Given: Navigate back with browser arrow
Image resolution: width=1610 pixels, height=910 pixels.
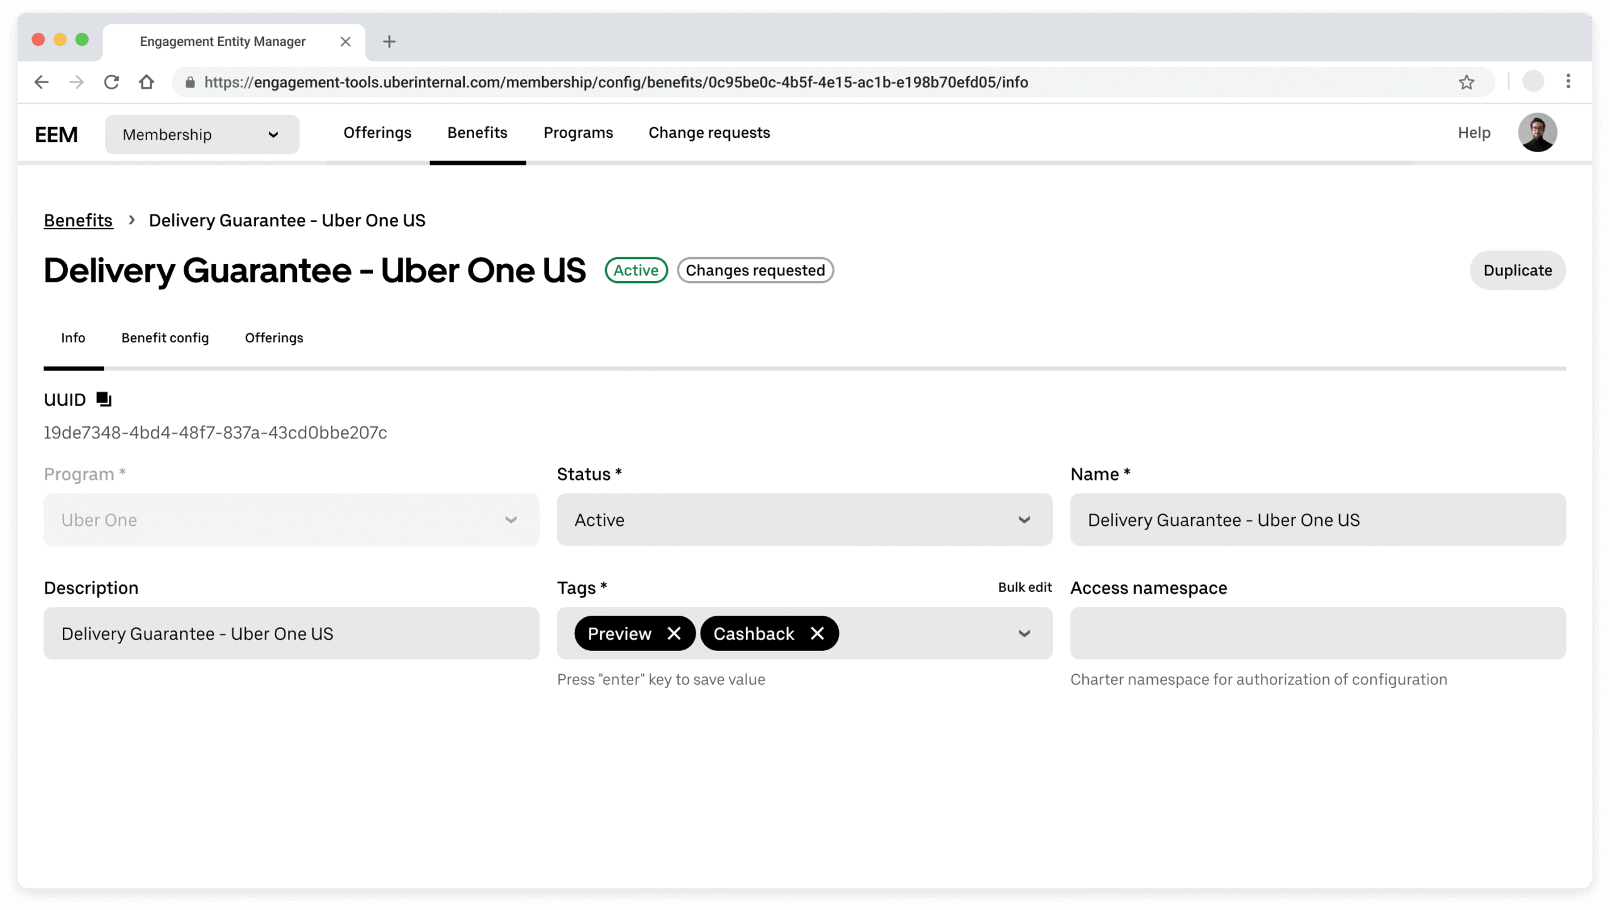Looking at the screenshot, I should (x=42, y=82).
